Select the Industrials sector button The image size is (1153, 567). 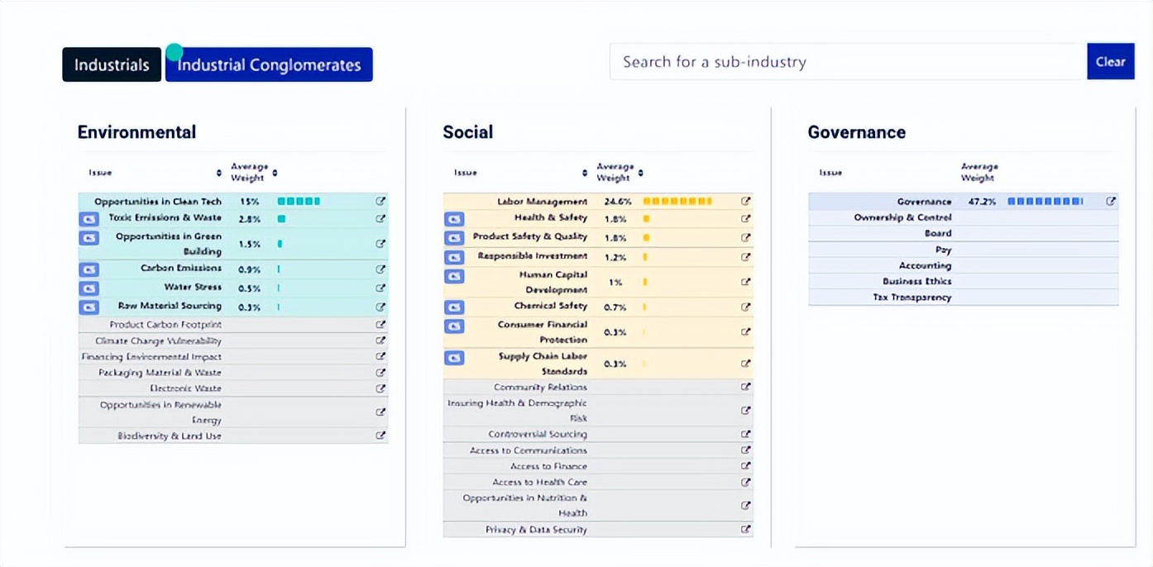[x=112, y=64]
